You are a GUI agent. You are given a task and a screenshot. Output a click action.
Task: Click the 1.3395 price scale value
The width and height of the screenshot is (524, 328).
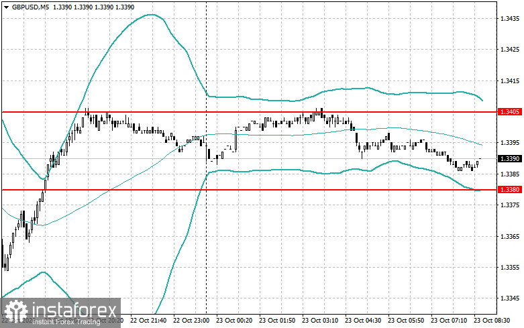(x=510, y=143)
